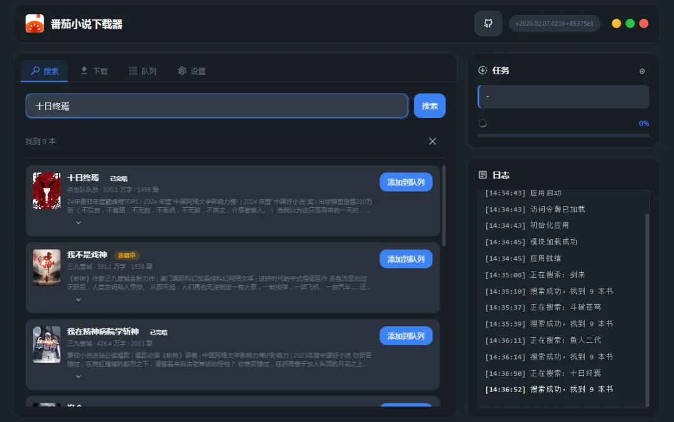Open the 我不是戏神 book cover thumbnail
The height and width of the screenshot is (422, 674).
coord(46,268)
